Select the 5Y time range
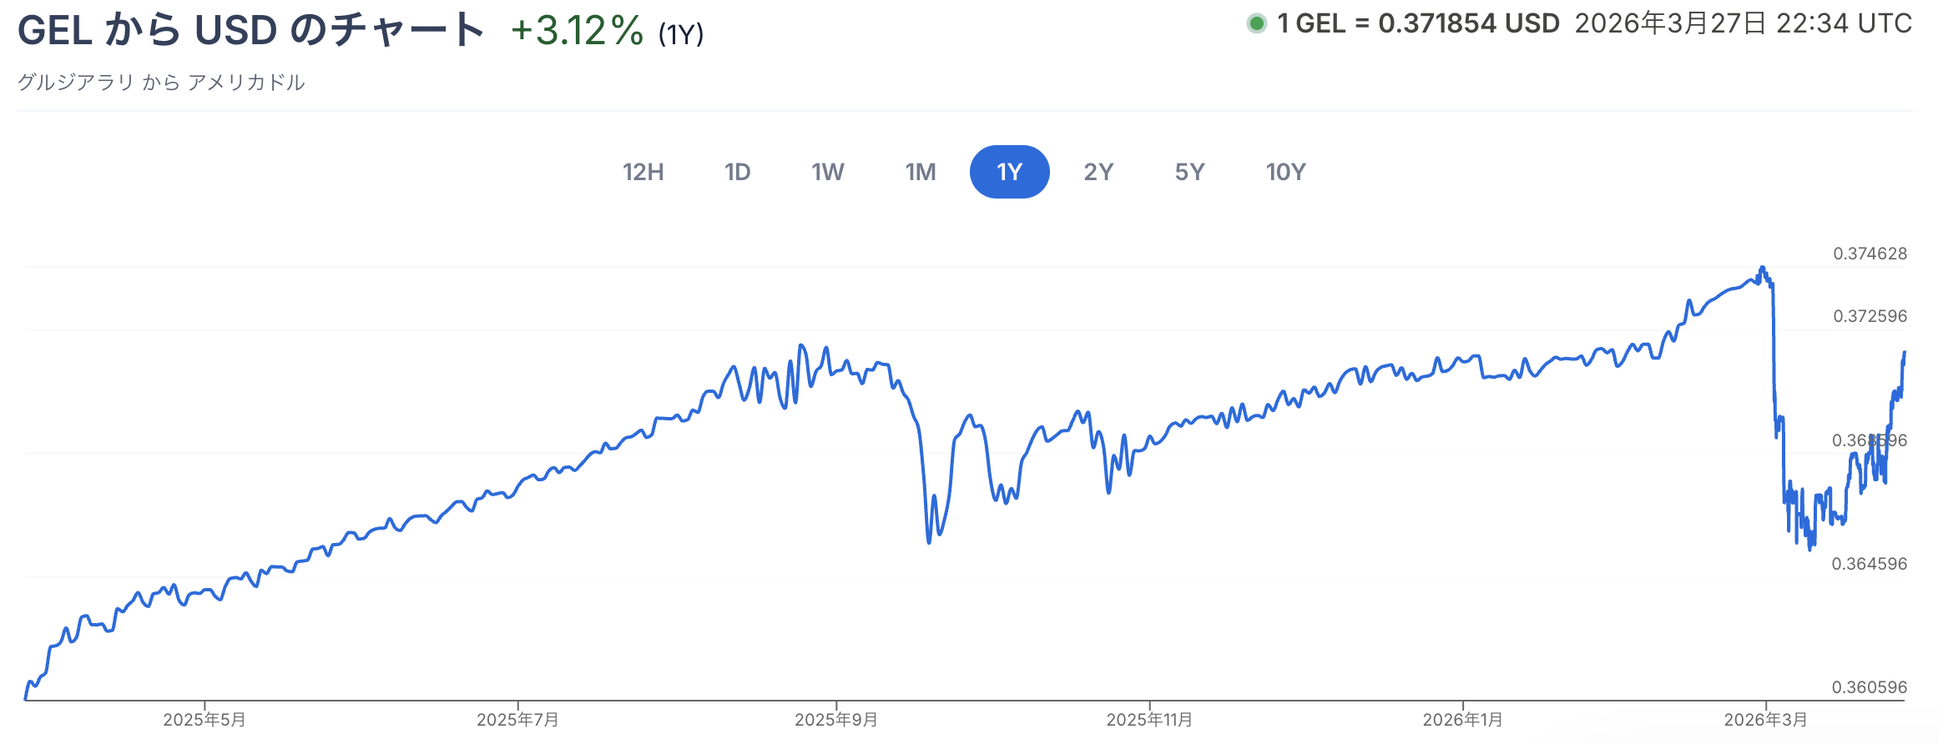The width and height of the screenshot is (1938, 744). click(x=1189, y=172)
